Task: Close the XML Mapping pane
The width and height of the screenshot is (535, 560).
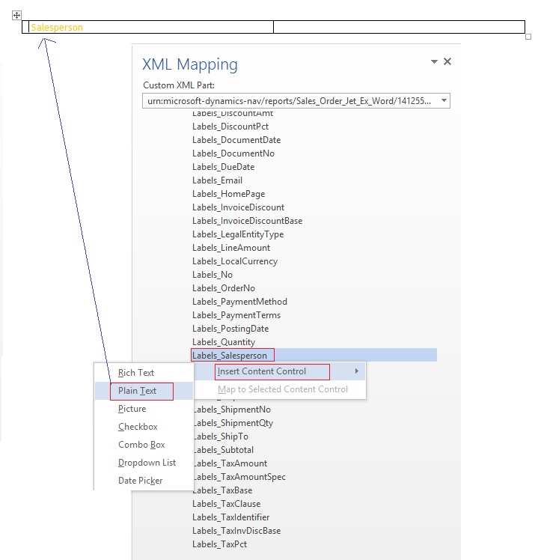Action: click(x=447, y=62)
